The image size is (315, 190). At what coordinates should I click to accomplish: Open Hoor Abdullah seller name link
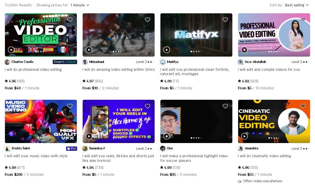tap(255, 62)
